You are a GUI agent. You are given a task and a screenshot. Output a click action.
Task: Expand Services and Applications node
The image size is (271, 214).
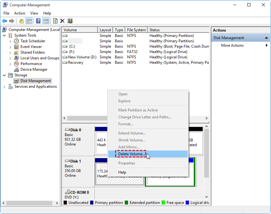point(4,86)
